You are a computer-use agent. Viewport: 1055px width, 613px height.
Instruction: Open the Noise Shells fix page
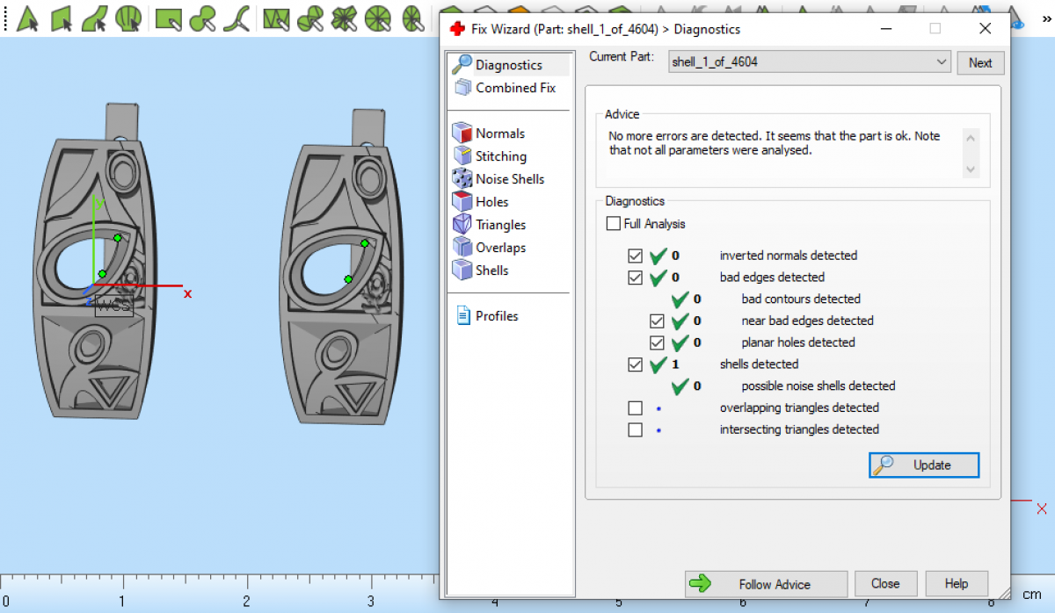click(508, 179)
